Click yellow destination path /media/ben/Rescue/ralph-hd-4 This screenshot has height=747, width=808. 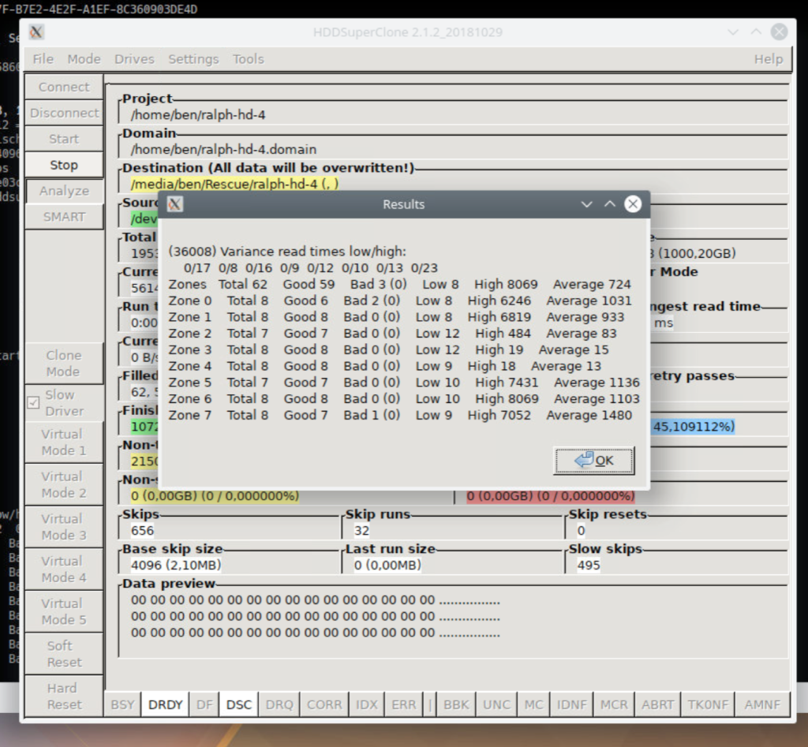point(234,184)
